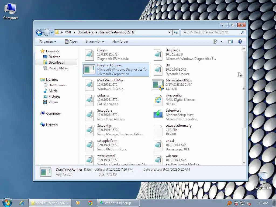Screen dimensions: 276x207
Task: Select Favorites in the navigation pane
Action: point(52,51)
